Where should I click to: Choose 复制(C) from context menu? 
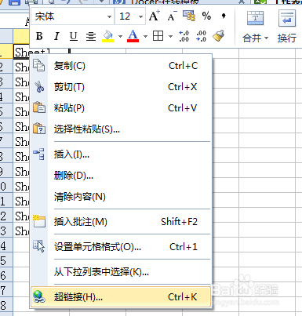[x=121, y=66]
